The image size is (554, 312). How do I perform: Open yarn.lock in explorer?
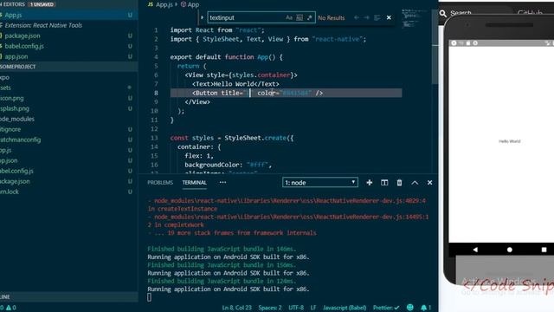[69, 192]
